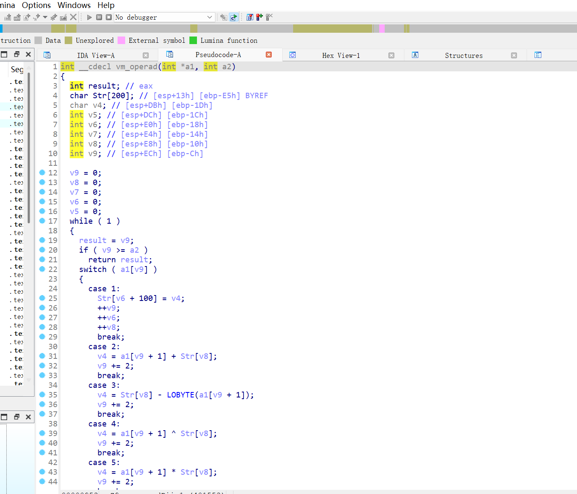This screenshot has height=494, width=577.
Task: Click the delete X toolbar icon
Action: point(73,17)
